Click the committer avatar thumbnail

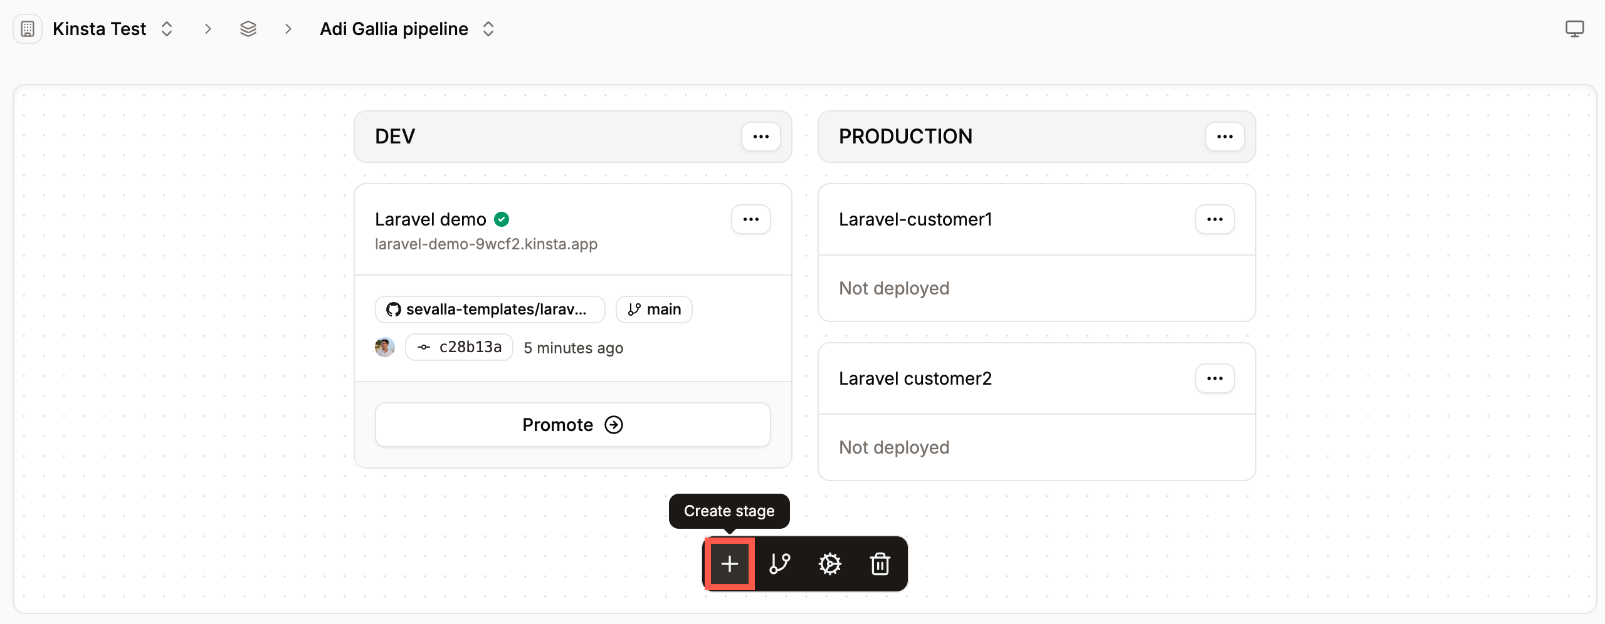click(x=385, y=347)
